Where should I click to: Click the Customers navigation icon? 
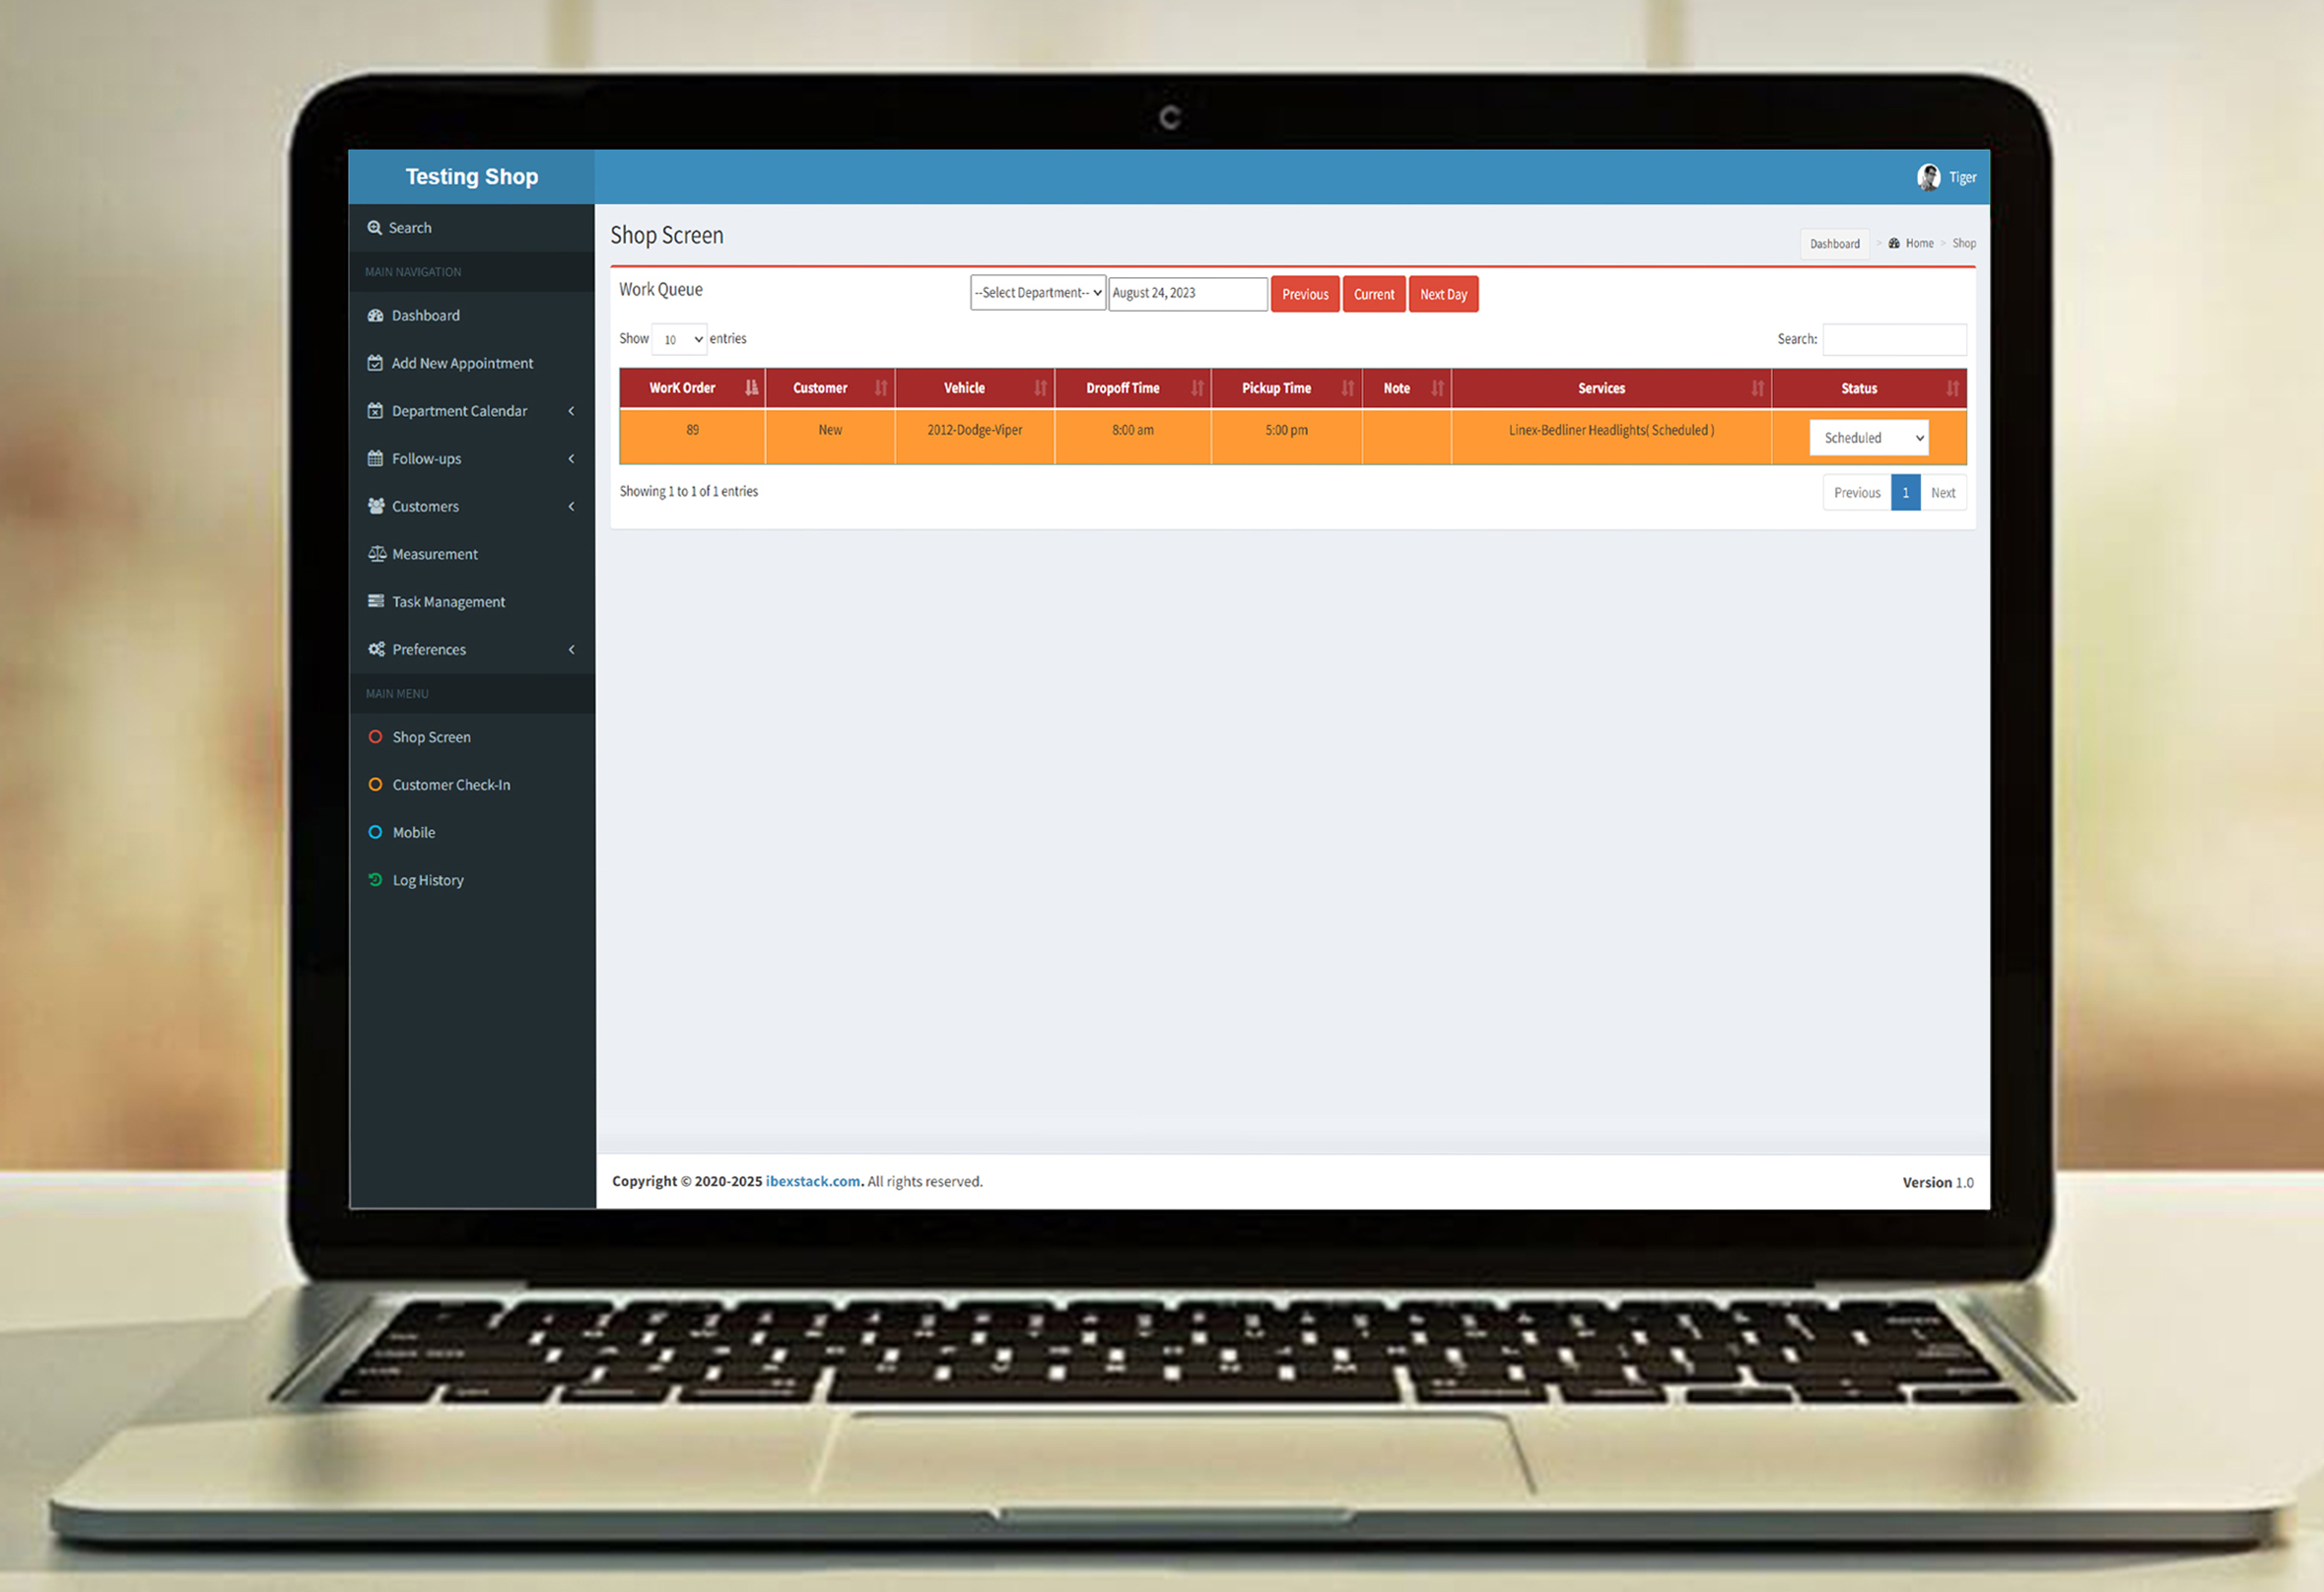376,506
